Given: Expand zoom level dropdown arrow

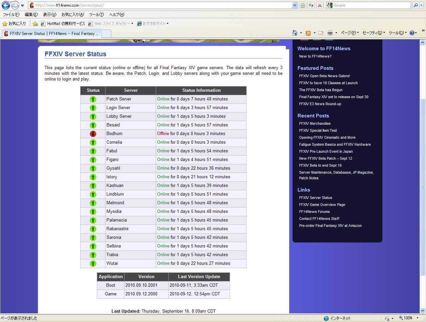Looking at the screenshot, I should pos(417,318).
